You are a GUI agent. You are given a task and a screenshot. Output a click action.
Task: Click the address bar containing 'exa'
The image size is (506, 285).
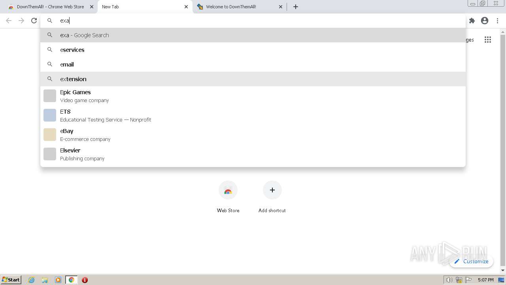253,21
